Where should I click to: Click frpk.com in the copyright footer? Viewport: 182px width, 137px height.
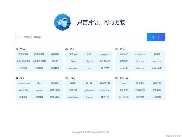pos(95,132)
